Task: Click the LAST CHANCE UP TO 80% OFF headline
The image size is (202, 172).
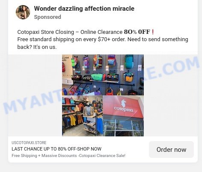Action: pos(56,149)
